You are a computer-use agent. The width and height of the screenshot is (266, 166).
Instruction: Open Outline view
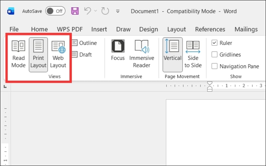point(84,43)
